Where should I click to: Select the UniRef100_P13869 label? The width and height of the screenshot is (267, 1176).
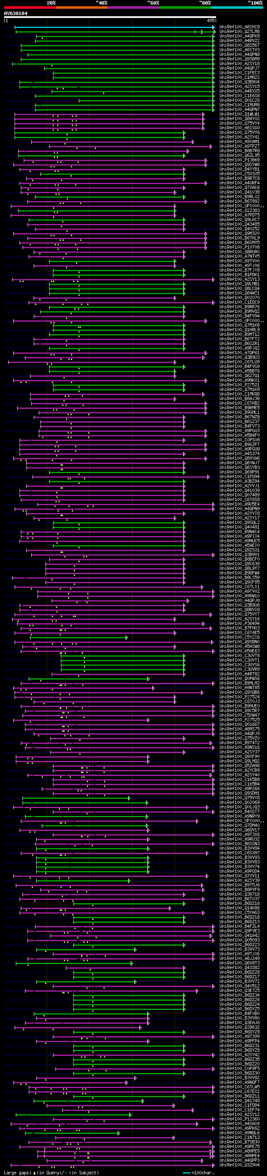[239, 160]
